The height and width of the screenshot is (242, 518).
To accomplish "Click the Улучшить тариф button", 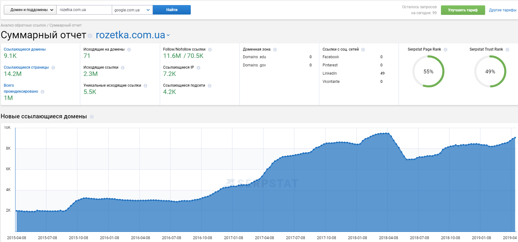I will coord(463,10).
